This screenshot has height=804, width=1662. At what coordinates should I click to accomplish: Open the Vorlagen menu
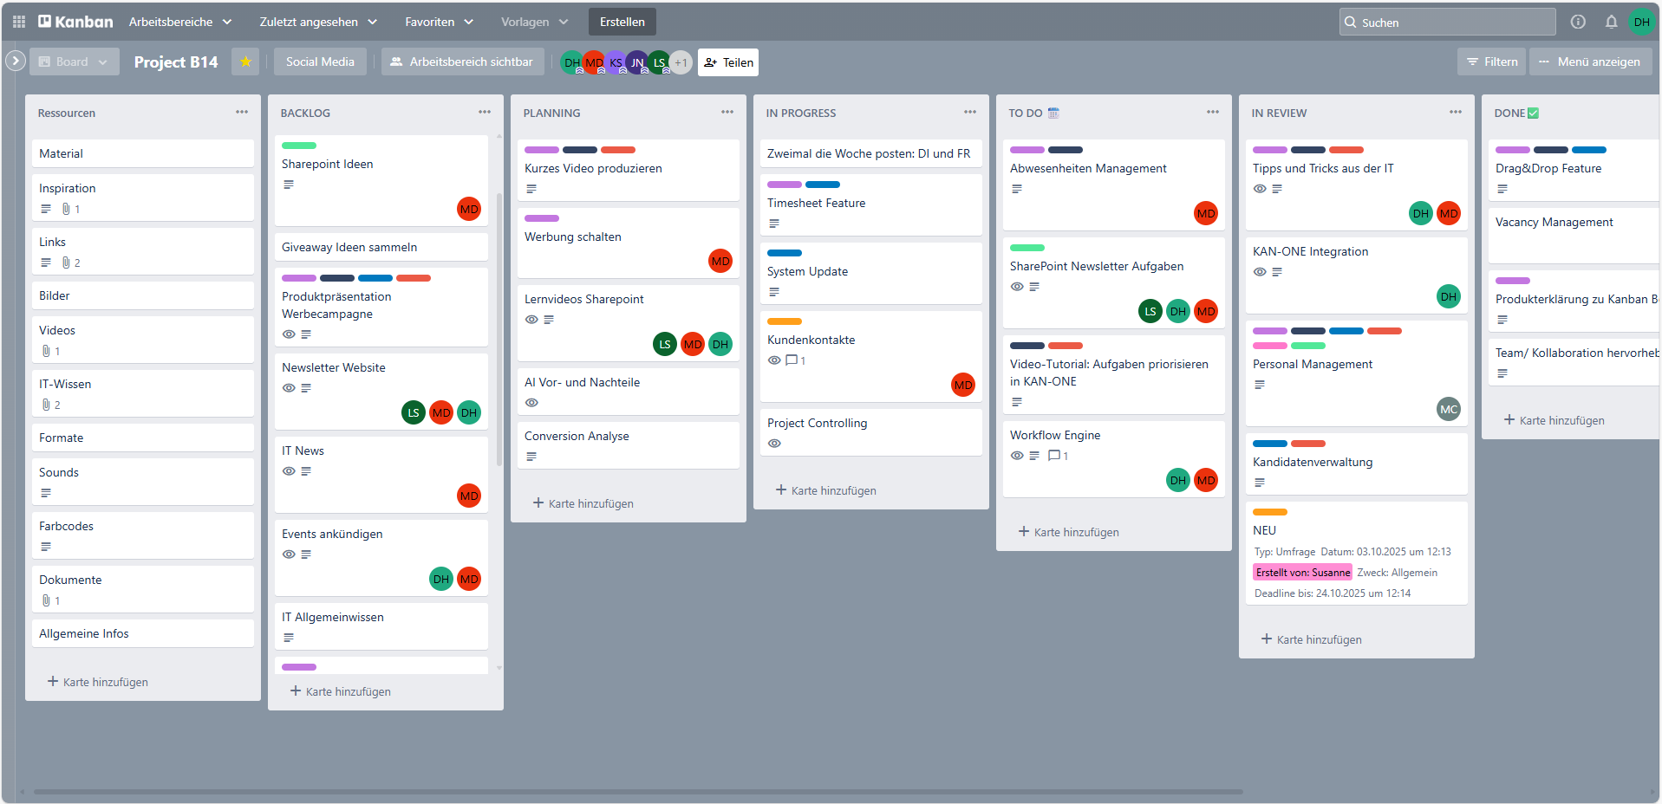pos(534,22)
